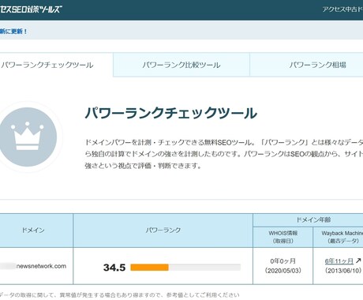
Task: Click the データの取得に関して disclaimer note
Action: tap(120, 295)
